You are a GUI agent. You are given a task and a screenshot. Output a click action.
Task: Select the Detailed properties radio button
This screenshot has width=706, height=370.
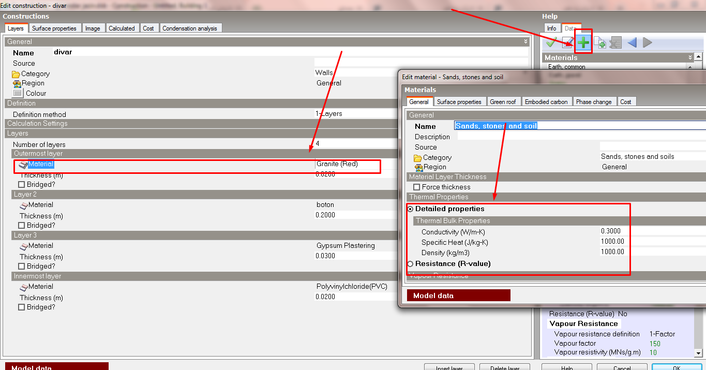point(411,209)
